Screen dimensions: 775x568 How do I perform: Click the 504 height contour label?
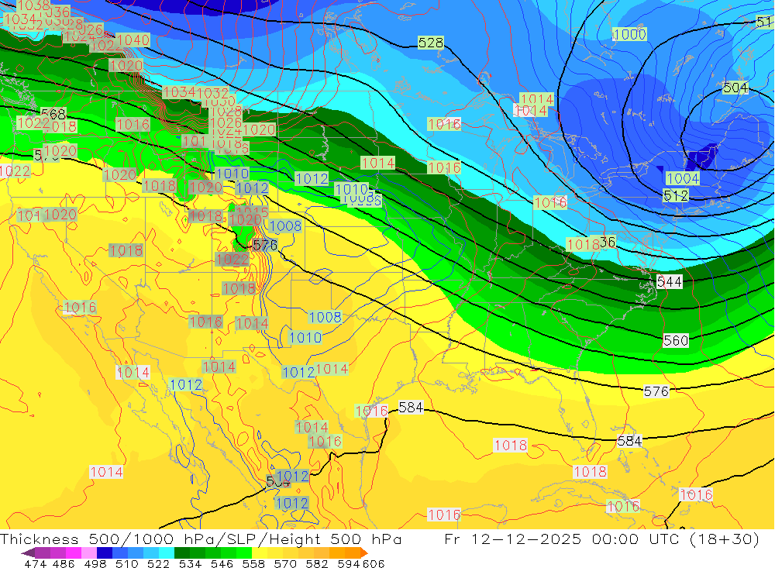735,88
